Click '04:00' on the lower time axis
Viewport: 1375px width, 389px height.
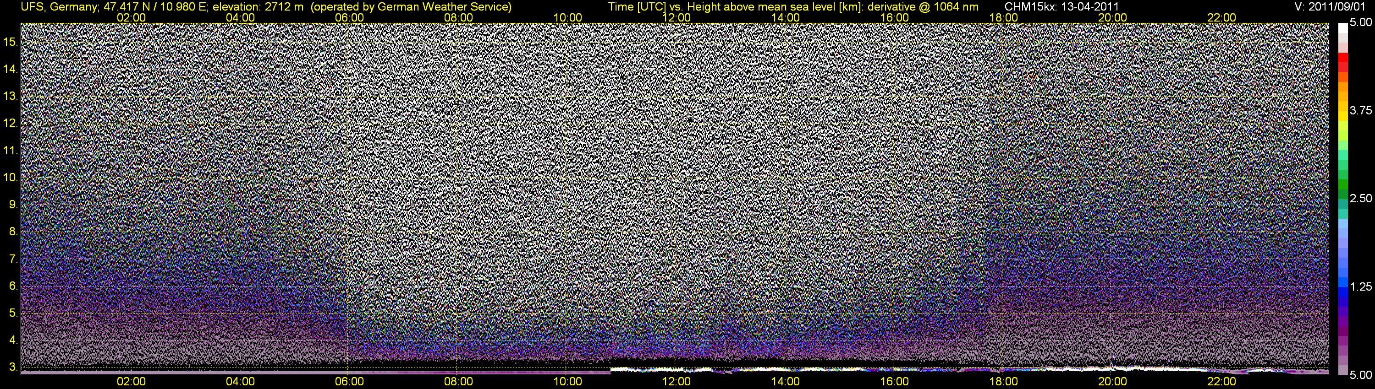coord(240,382)
